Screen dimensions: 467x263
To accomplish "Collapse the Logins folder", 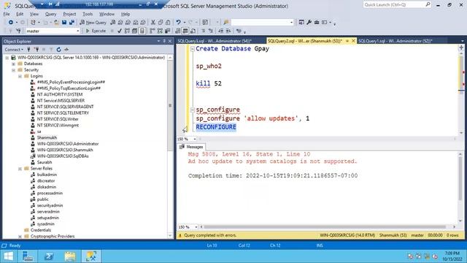I will (x=20, y=76).
